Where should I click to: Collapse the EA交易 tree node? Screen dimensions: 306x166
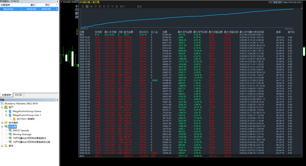(2, 126)
